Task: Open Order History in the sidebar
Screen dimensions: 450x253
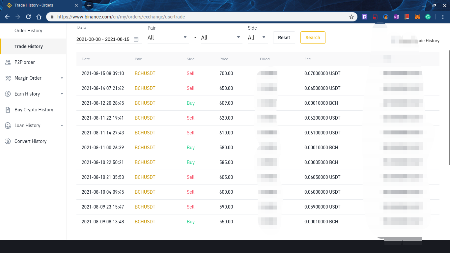Action: point(28,31)
